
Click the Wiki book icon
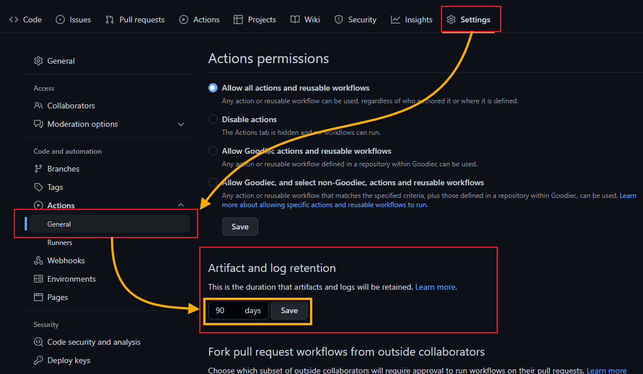point(295,20)
